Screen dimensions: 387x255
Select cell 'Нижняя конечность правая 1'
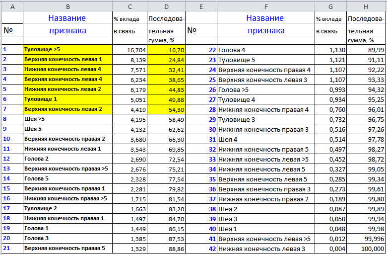(x=68, y=218)
